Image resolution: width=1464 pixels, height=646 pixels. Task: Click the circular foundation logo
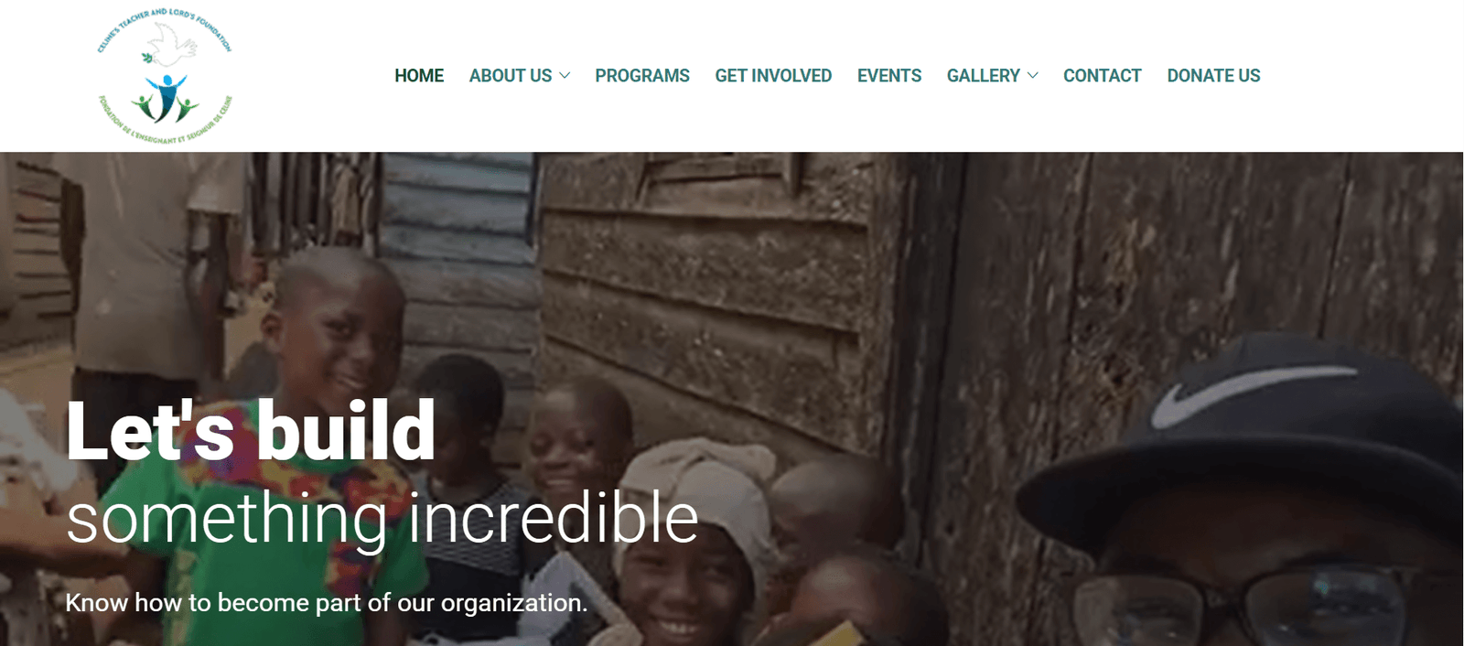[x=165, y=76]
